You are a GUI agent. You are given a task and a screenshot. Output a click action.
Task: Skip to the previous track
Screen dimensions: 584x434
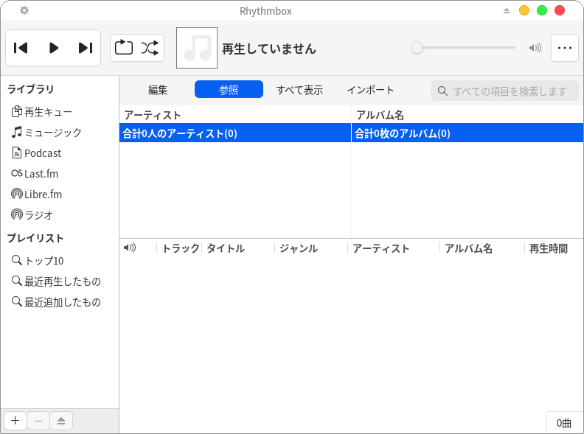pos(21,48)
